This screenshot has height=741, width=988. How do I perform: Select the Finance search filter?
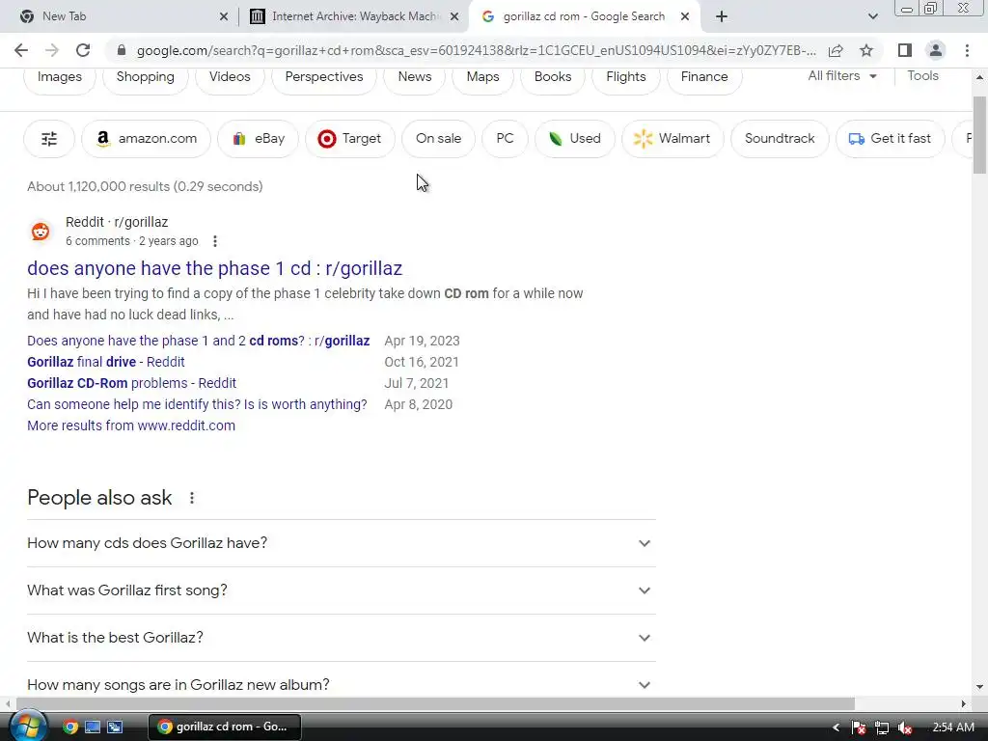(703, 77)
